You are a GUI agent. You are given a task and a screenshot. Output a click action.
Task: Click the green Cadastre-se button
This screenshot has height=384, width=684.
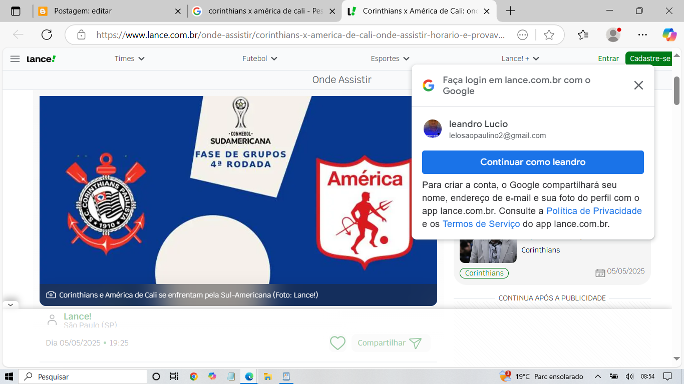pyautogui.click(x=650, y=58)
